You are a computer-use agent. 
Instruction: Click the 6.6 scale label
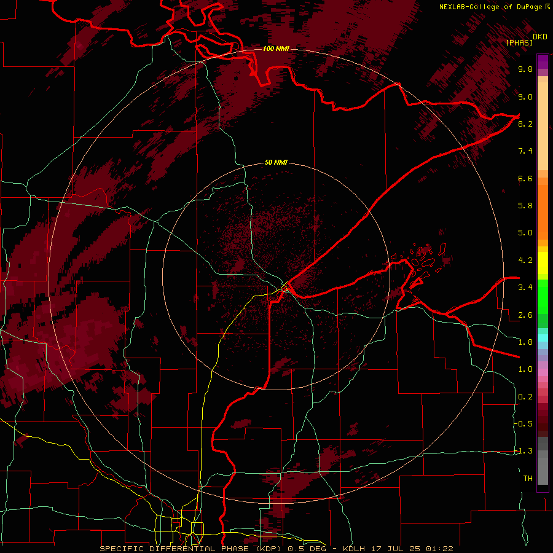pyautogui.click(x=525, y=178)
